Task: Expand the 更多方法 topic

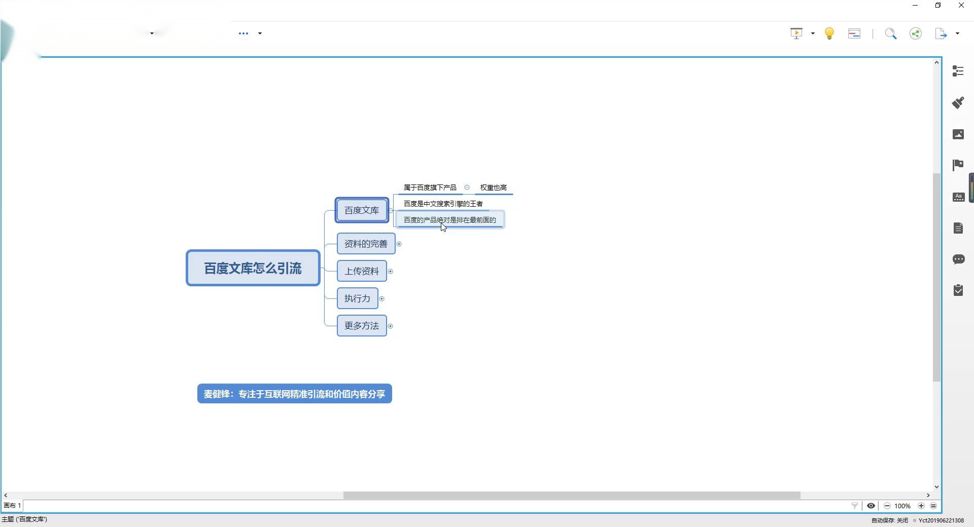Action: [390, 326]
